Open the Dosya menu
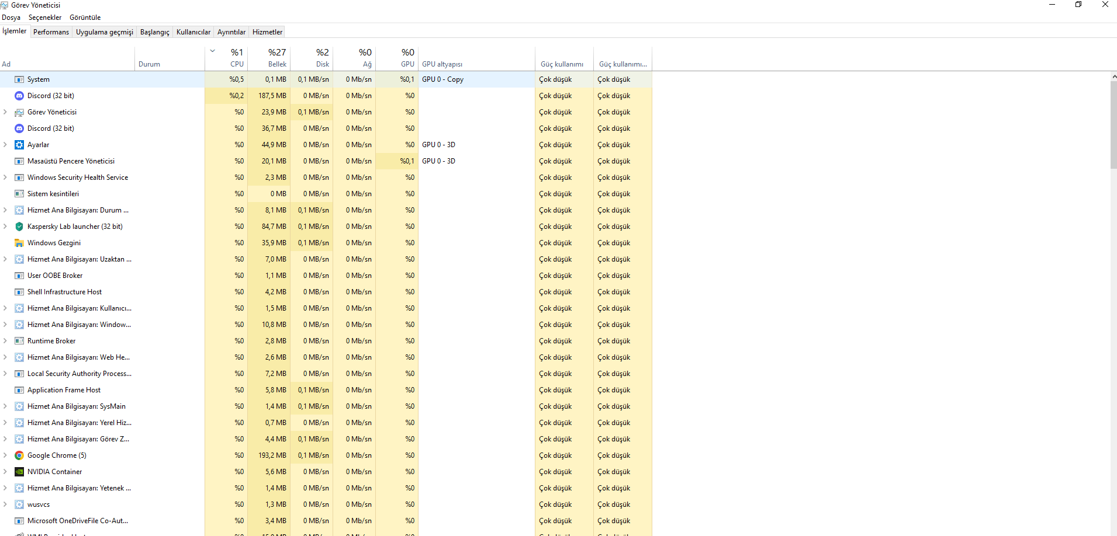The height and width of the screenshot is (536, 1117). click(11, 18)
